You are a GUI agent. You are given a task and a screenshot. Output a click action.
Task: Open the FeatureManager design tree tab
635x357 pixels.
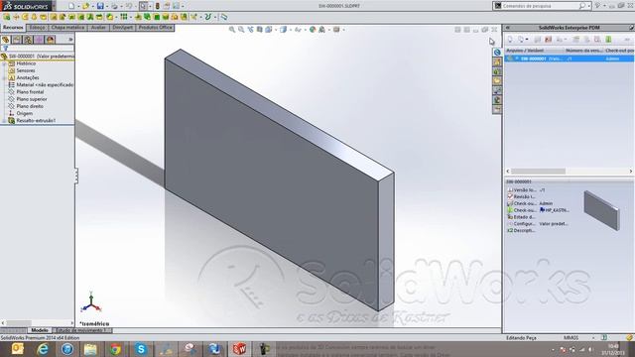click(x=6, y=40)
